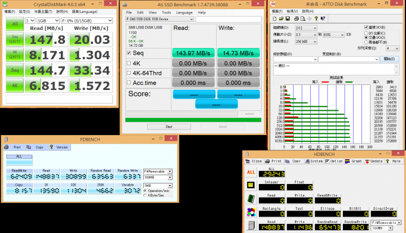Select the I/O comparison (C) radio in ATTO
The height and width of the screenshot is (233, 406).
coord(366,33)
